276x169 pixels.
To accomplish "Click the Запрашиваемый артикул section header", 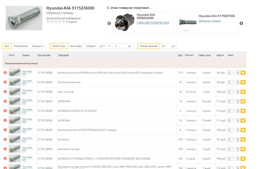I will (x=124, y=63).
